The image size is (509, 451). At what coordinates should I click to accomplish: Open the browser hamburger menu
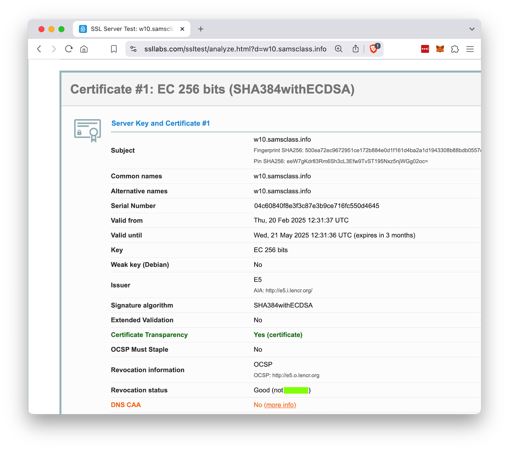tap(470, 49)
